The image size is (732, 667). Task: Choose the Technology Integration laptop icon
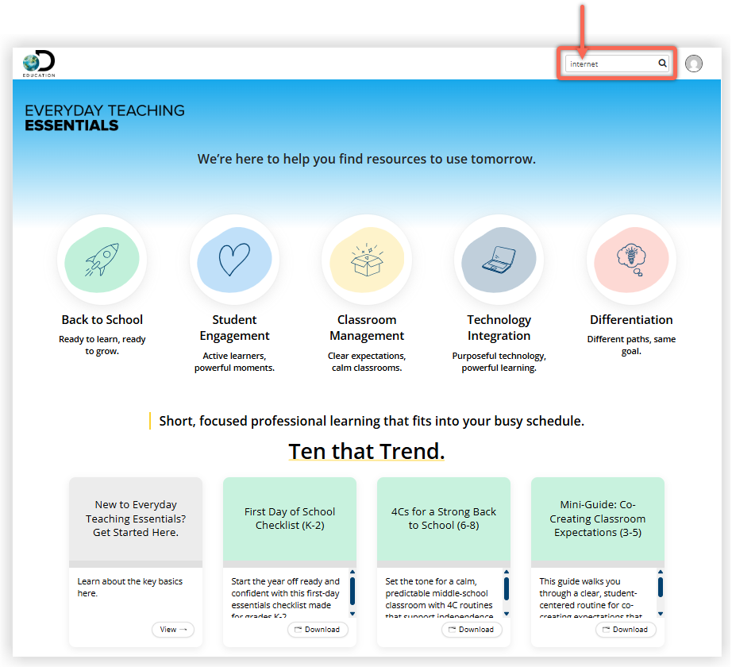point(499,260)
